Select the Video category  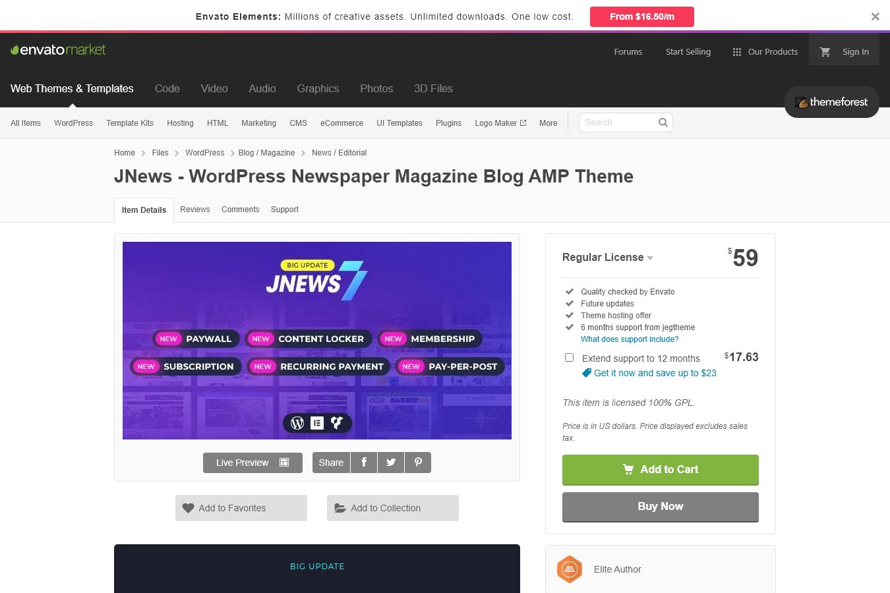point(214,88)
